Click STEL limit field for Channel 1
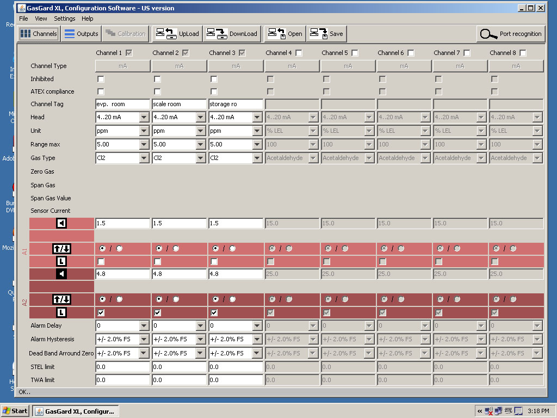This screenshot has height=418, width=557. coord(122,367)
